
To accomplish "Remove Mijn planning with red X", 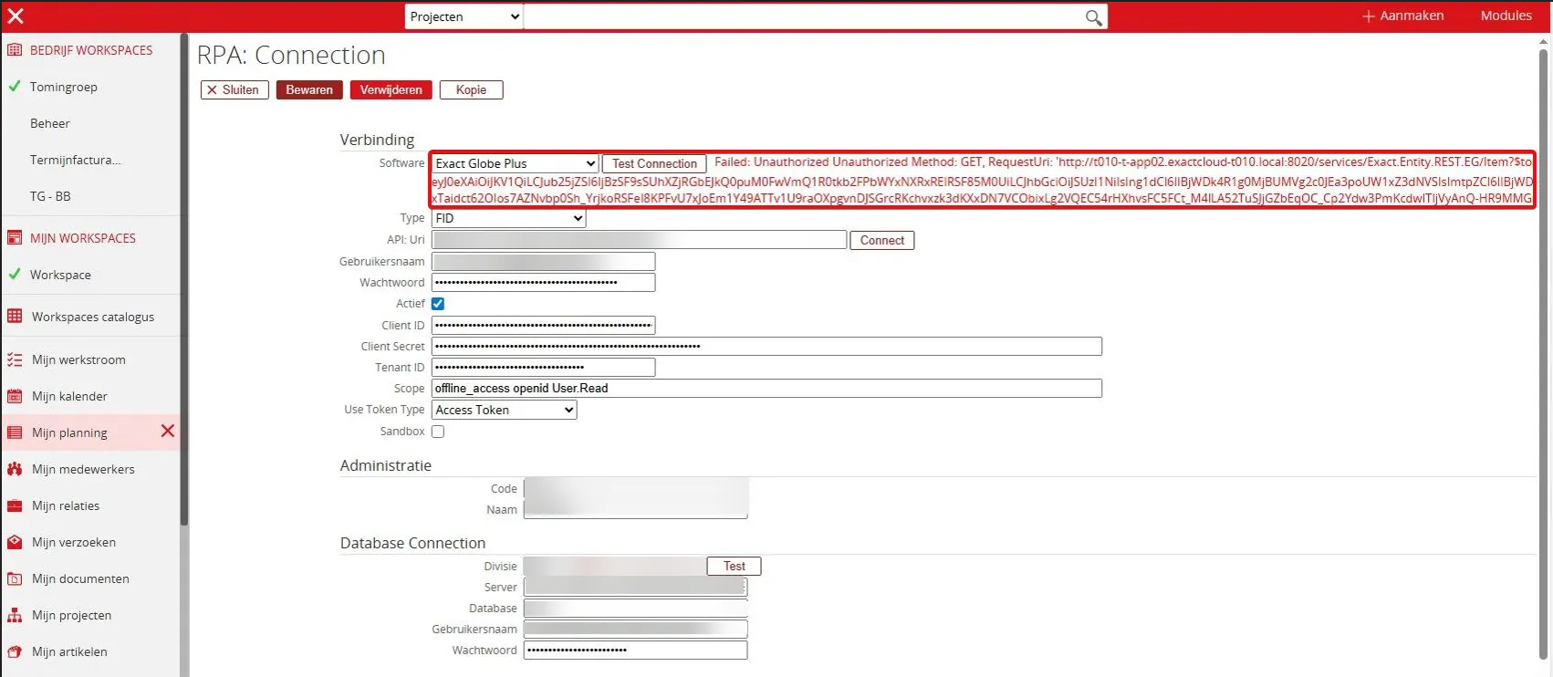I will point(168,431).
